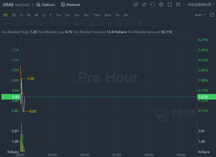The image size is (216, 157).
Task: Click the edit drawing pencil icon at top
Action: [144, 5]
